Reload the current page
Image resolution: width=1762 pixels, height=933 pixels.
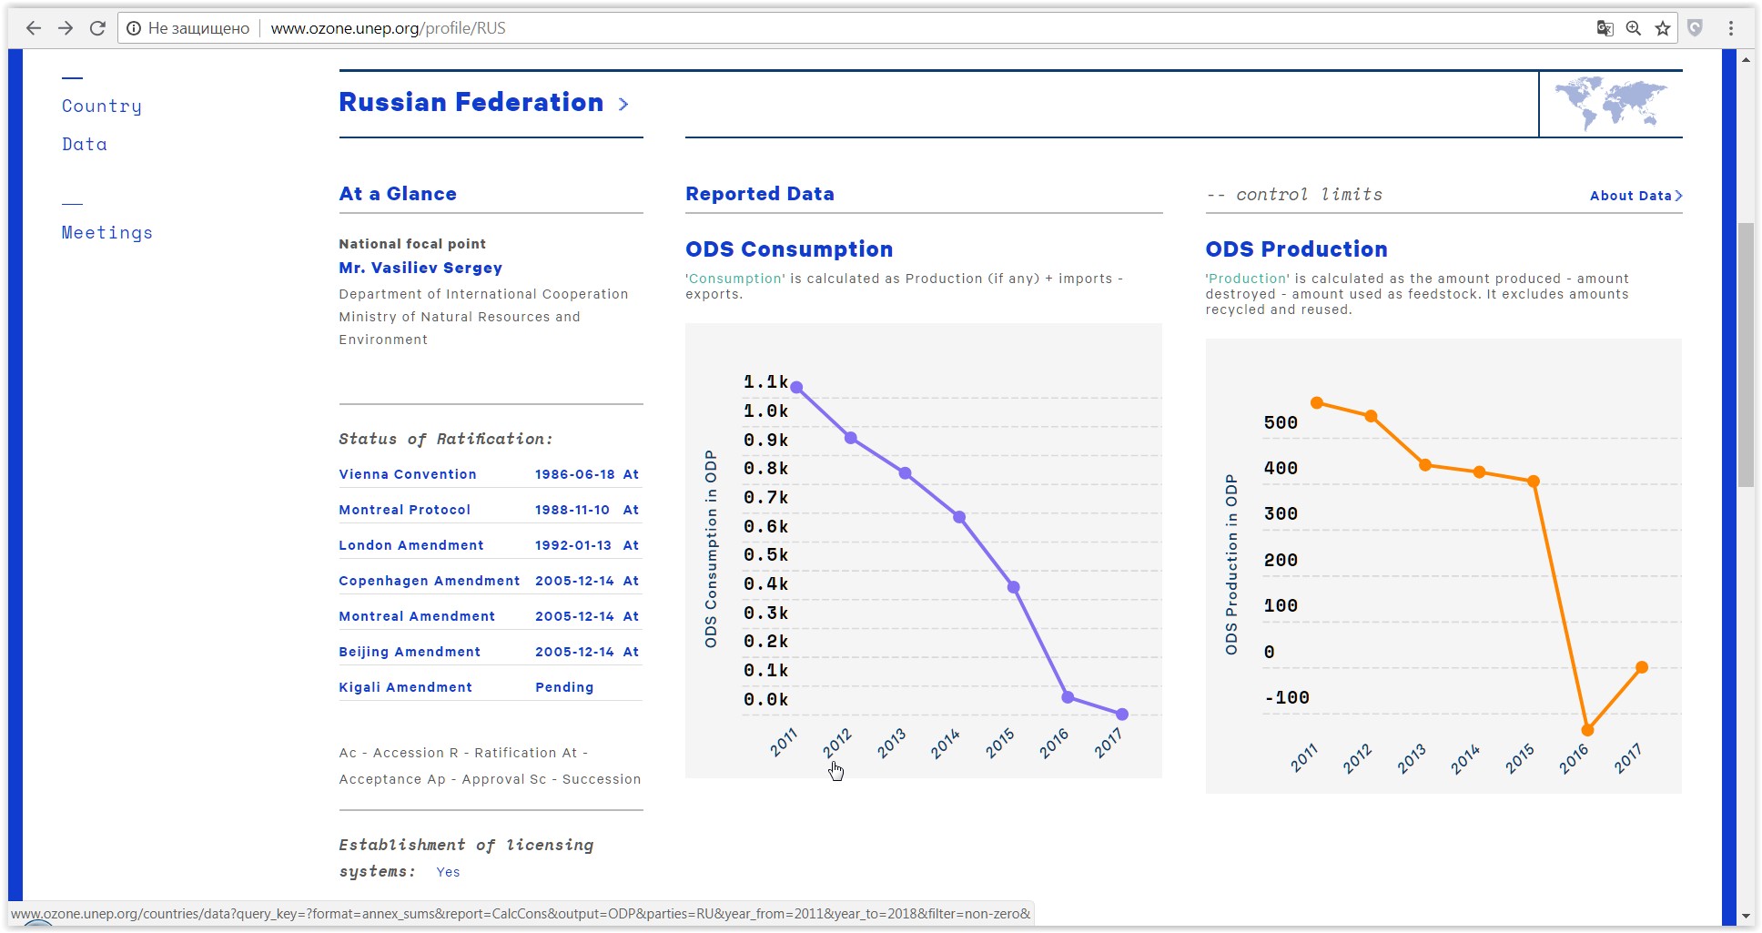tap(97, 28)
